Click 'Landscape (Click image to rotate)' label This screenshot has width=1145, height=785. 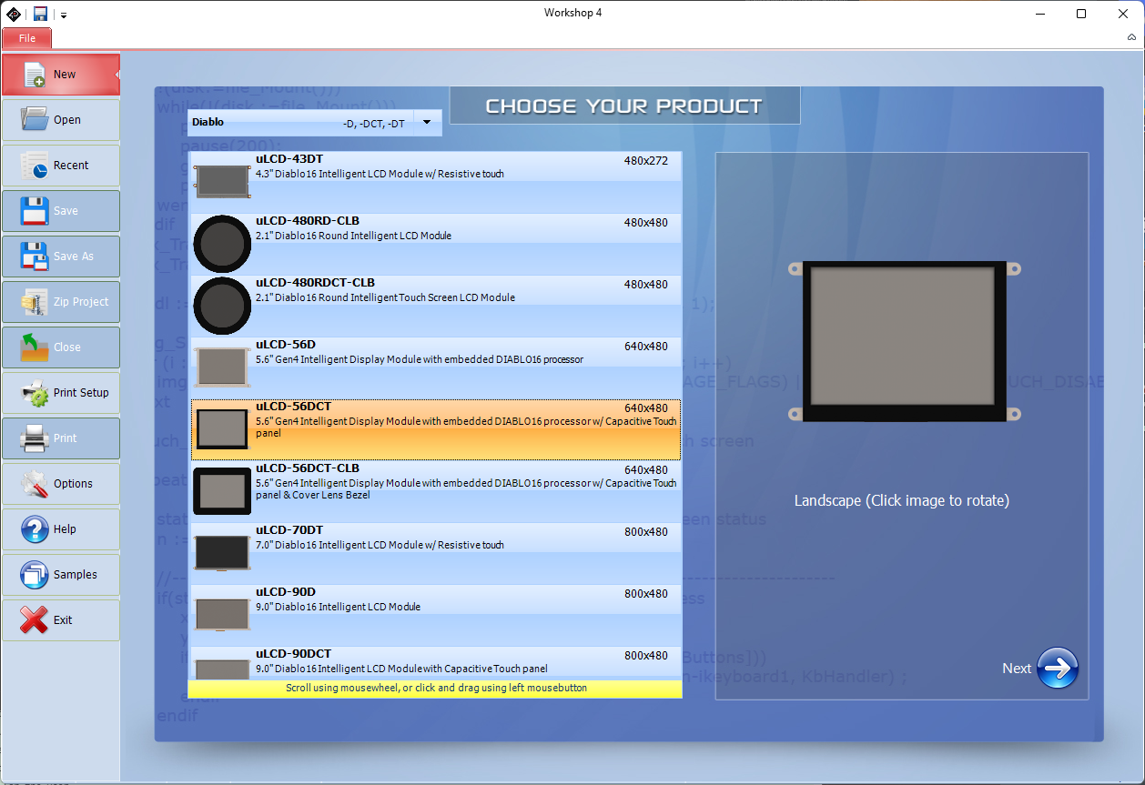click(902, 501)
